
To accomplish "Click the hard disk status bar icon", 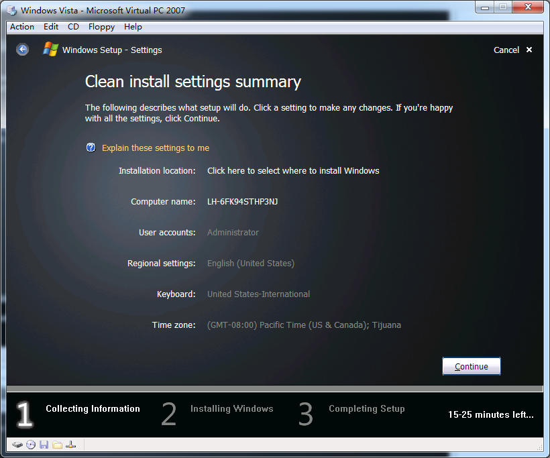I will [17, 445].
